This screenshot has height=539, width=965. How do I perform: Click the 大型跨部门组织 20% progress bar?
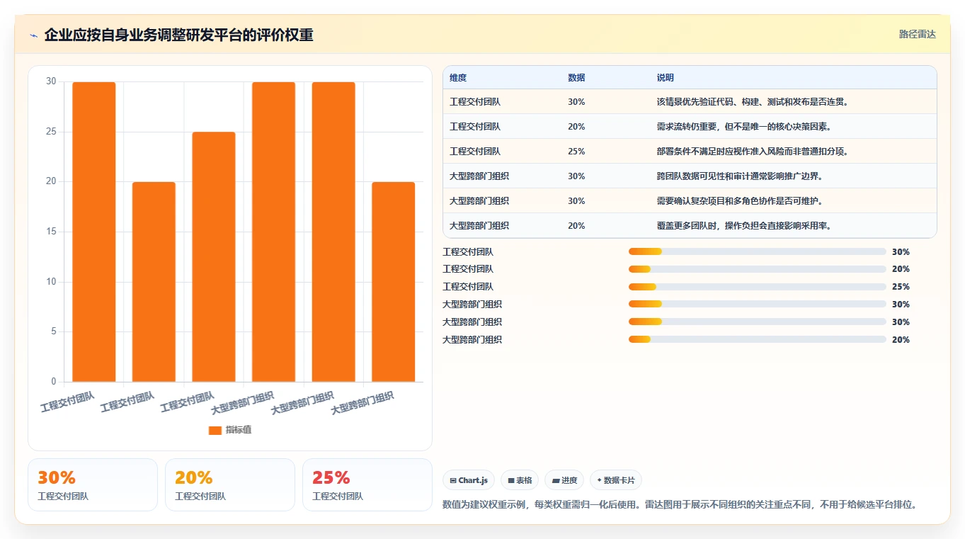(x=758, y=340)
